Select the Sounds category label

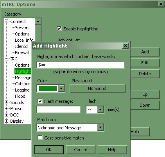pyautogui.click(x=17, y=102)
